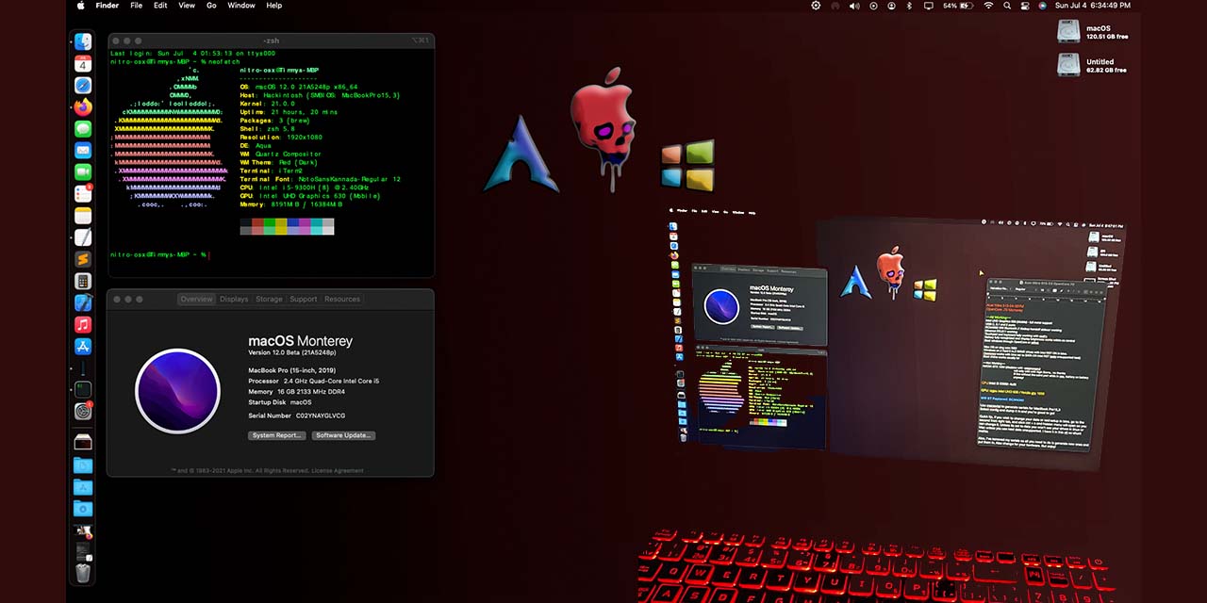
Task: Open System Preferences in the dock
Action: pos(83,411)
